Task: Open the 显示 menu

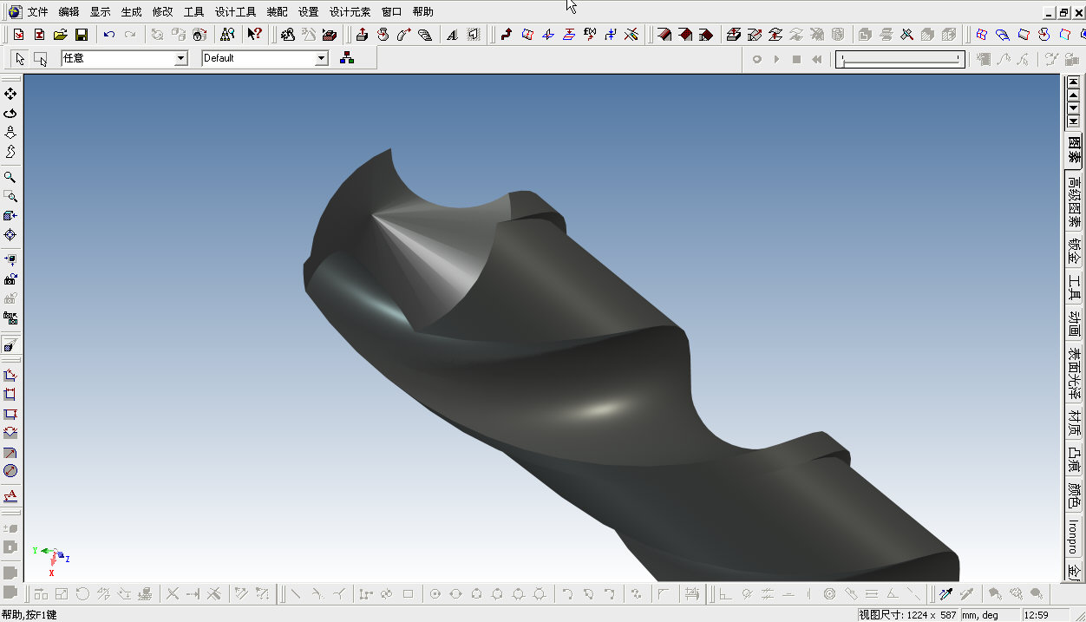Action: click(101, 12)
